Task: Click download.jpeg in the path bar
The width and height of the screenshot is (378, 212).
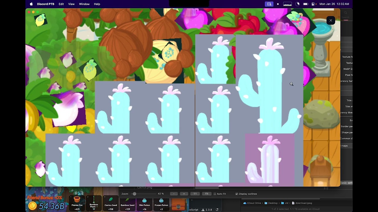Action: [x=302, y=203]
